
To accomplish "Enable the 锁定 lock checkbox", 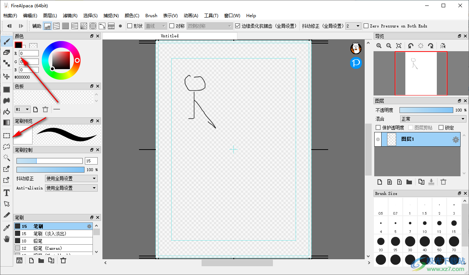I will (x=441, y=128).
